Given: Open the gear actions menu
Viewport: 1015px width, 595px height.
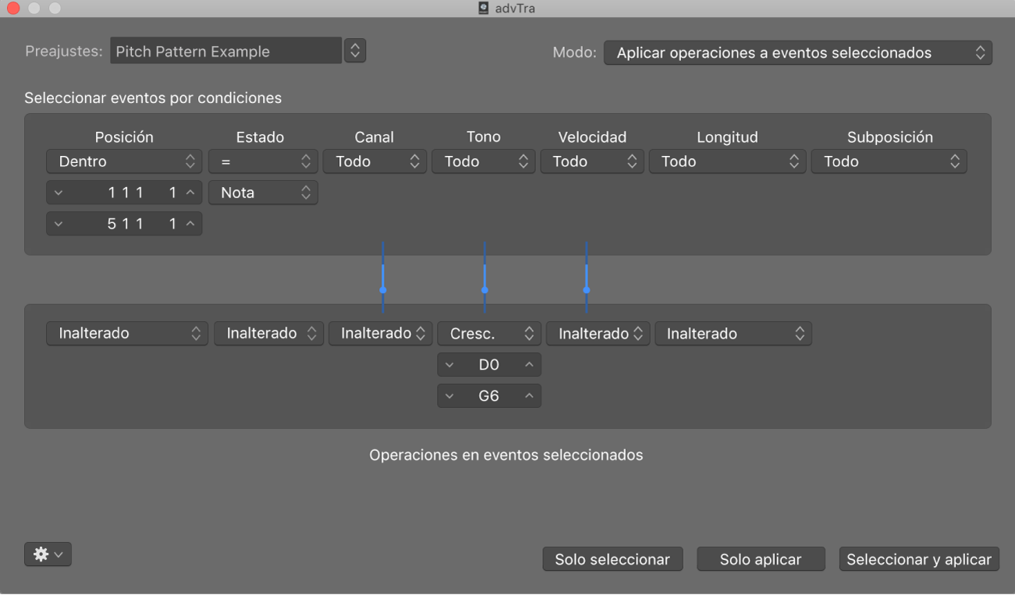Looking at the screenshot, I should [x=48, y=554].
